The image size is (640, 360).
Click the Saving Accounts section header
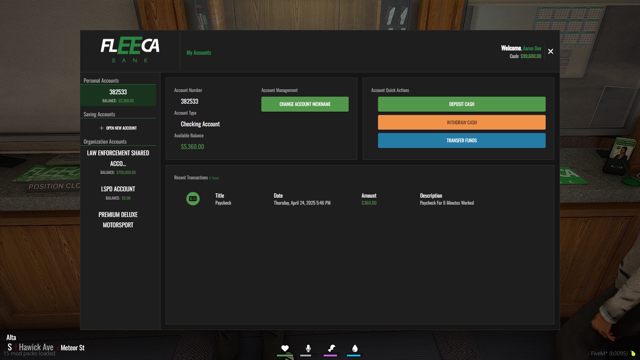[x=99, y=114]
